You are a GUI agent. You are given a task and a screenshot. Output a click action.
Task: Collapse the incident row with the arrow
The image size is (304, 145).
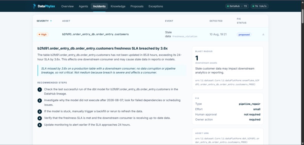[263, 34]
